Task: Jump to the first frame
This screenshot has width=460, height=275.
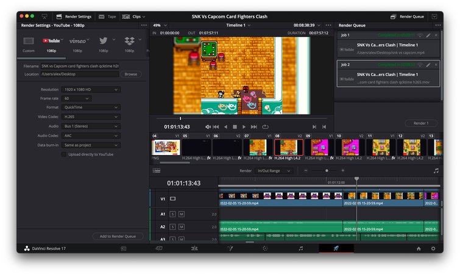Action: 216,127
